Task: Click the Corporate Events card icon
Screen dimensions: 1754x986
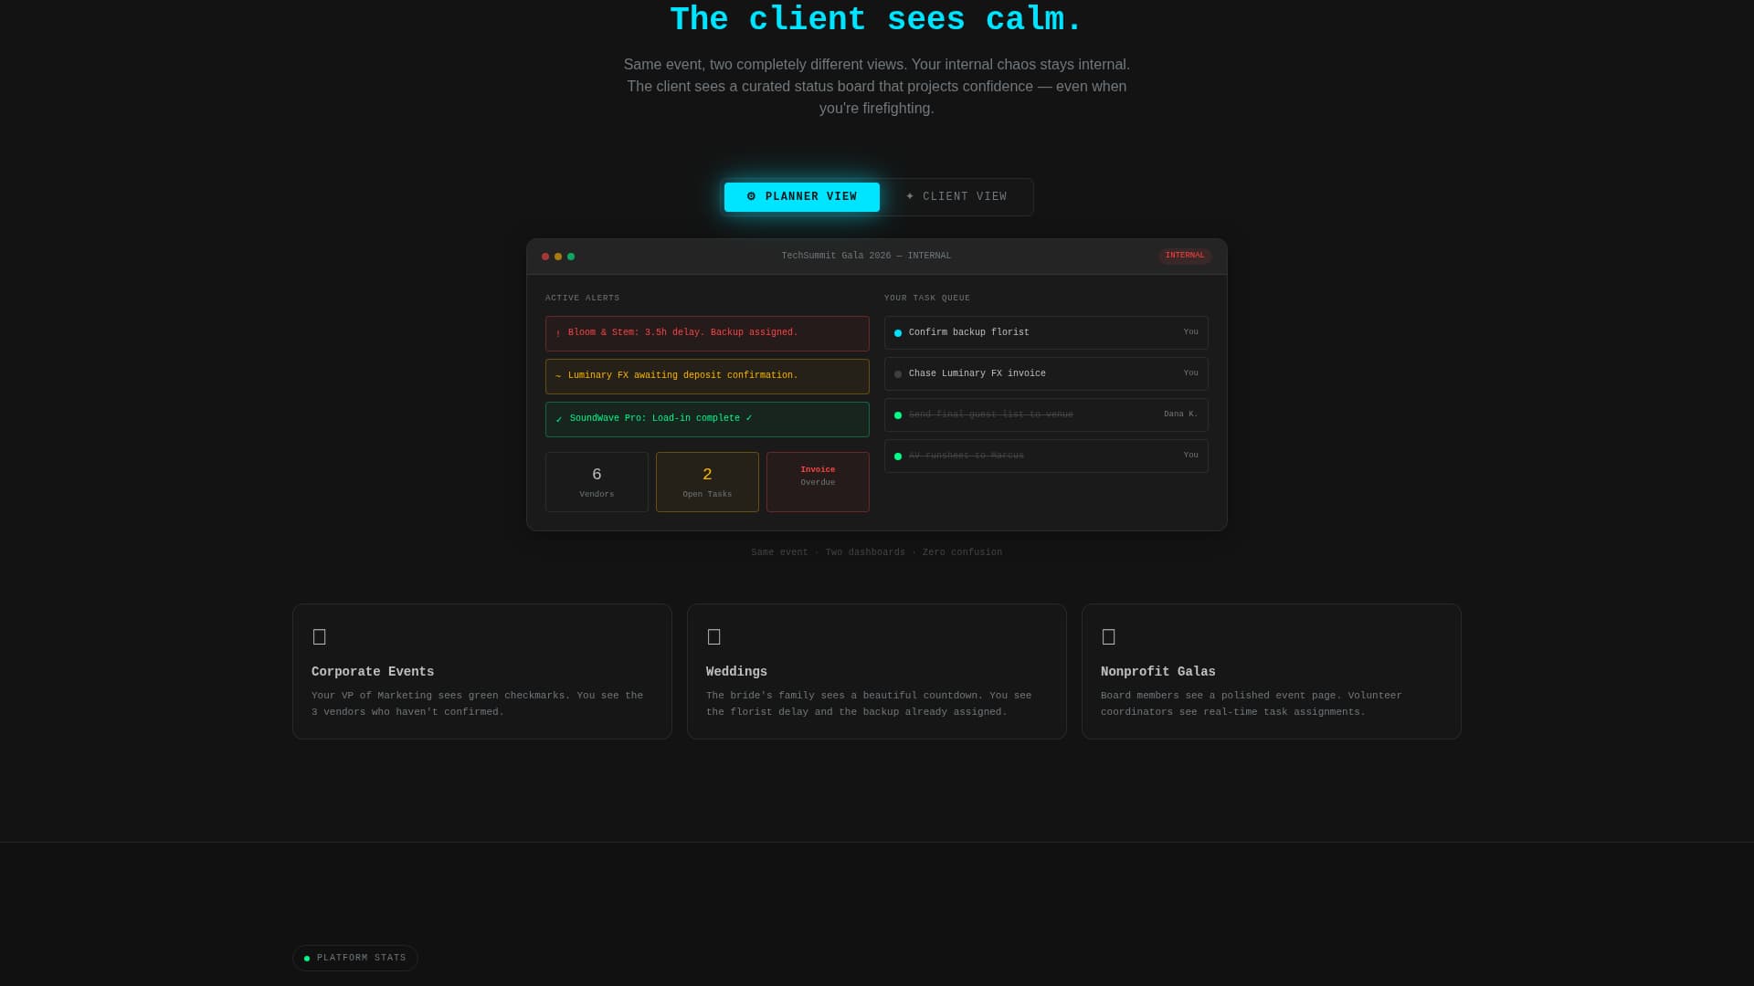Action: click(x=319, y=636)
